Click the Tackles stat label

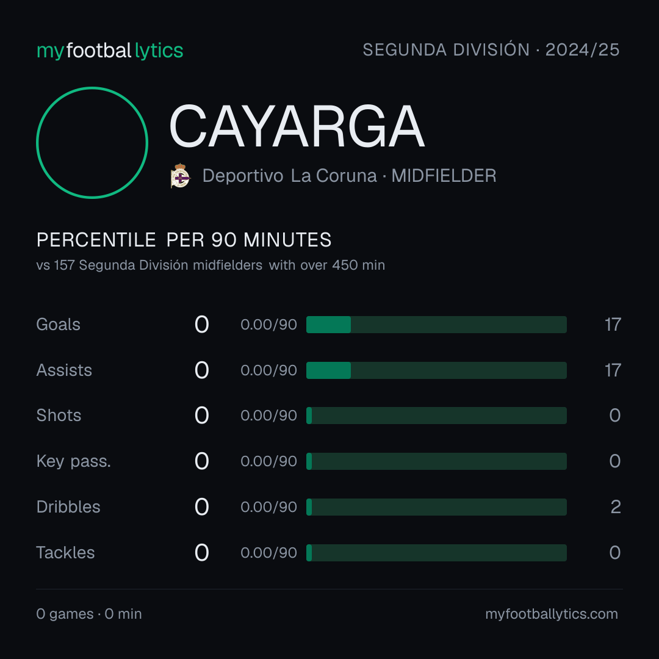65,553
